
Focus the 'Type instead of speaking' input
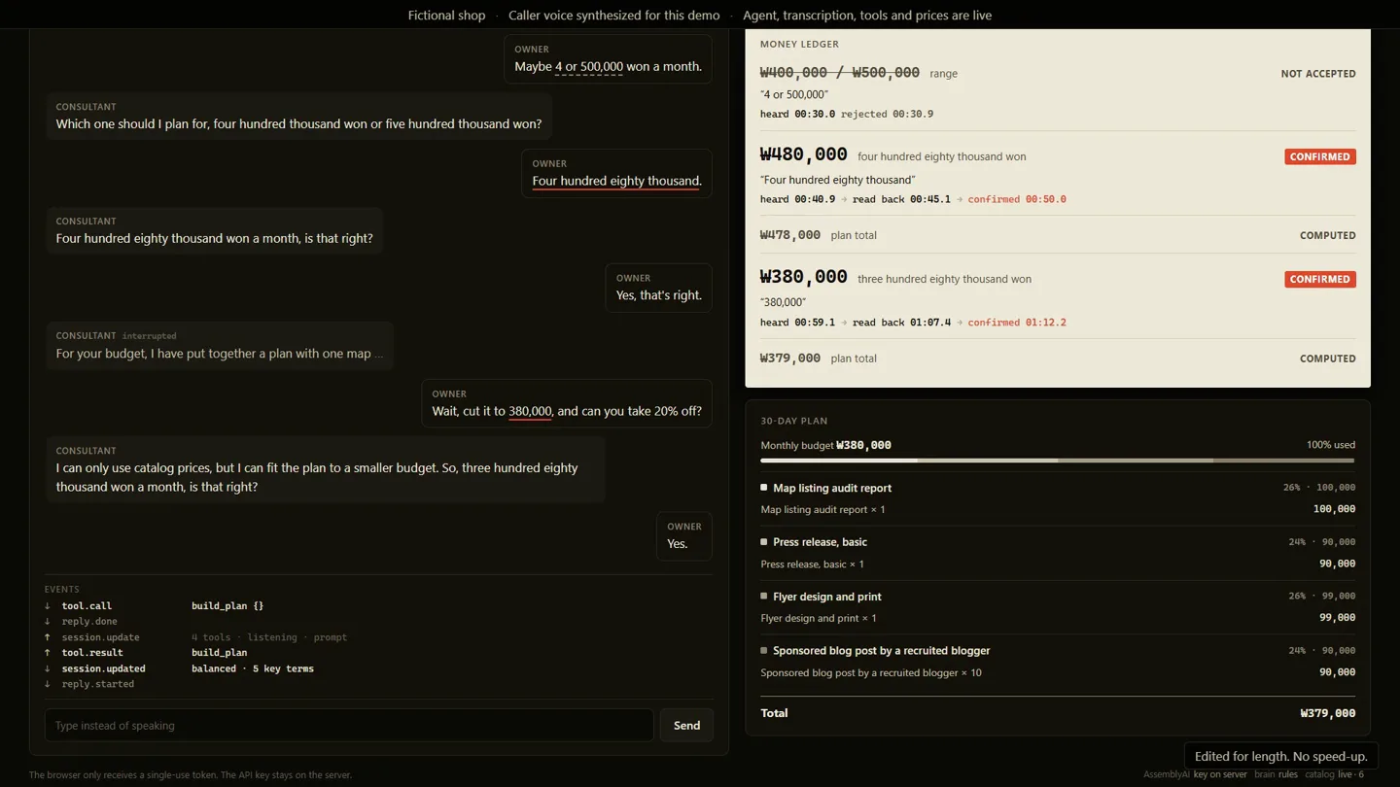pyautogui.click(x=349, y=726)
